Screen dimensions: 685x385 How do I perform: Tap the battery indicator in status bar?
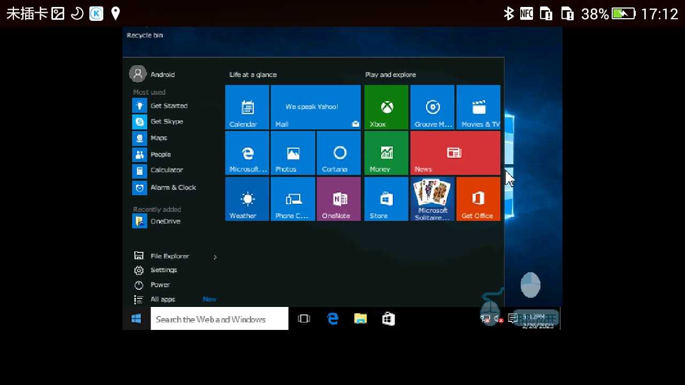pyautogui.click(x=623, y=13)
